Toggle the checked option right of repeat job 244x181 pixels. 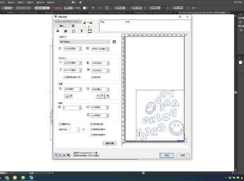coord(91,124)
